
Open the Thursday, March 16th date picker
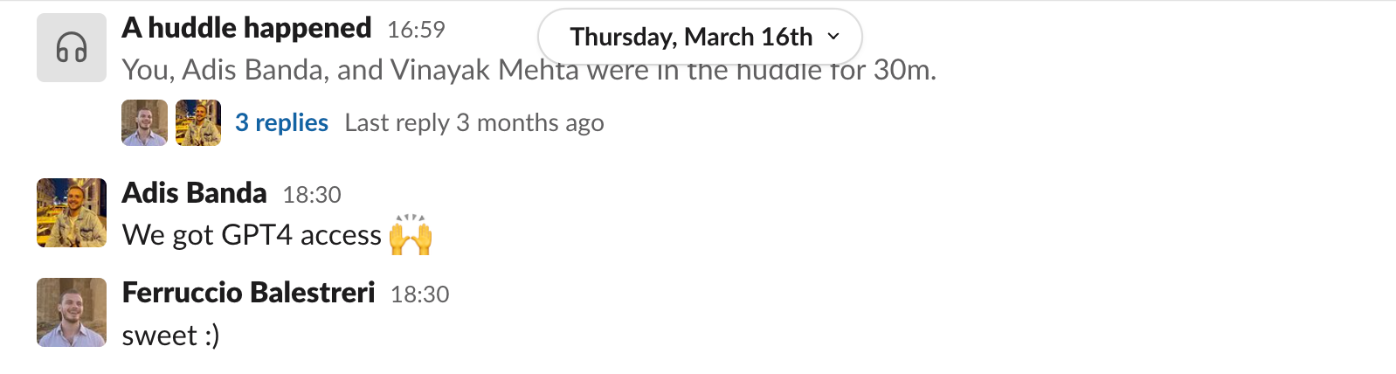click(700, 37)
